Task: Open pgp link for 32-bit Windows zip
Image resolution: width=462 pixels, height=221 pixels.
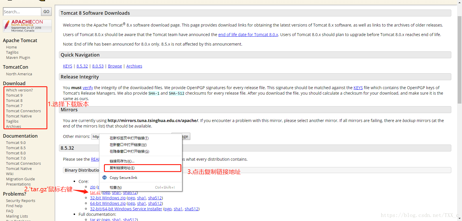Action: 131,198
